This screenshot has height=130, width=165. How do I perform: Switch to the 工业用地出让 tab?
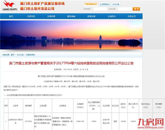[x=105, y=4]
